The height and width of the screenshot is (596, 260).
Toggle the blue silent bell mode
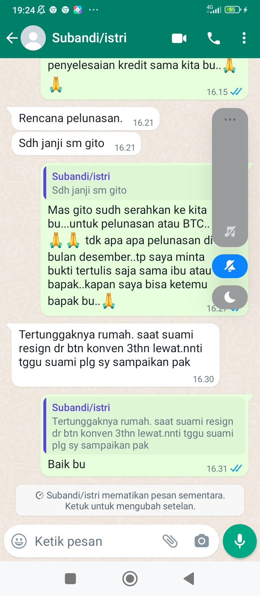tap(230, 267)
